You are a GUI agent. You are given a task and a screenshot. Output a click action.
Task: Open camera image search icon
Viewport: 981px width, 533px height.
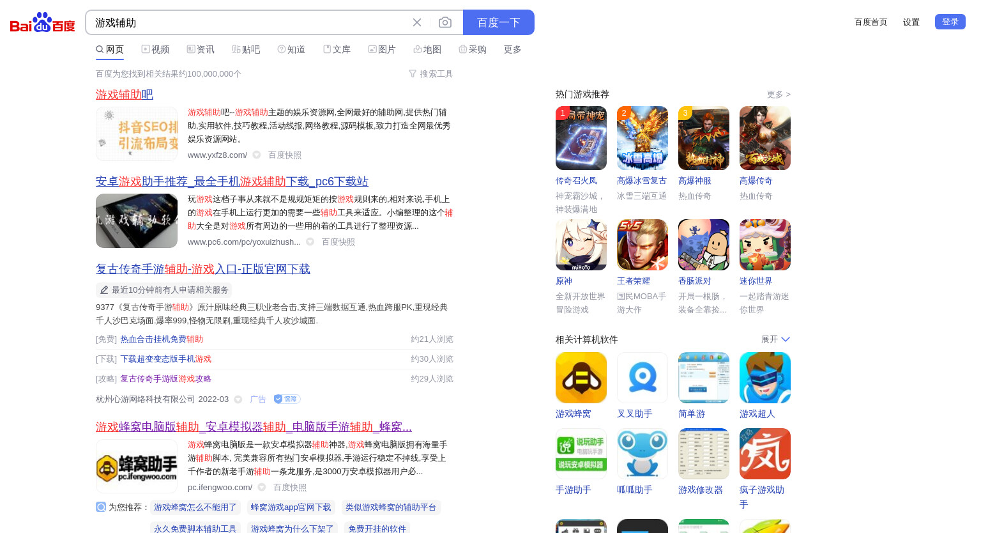tap(445, 22)
